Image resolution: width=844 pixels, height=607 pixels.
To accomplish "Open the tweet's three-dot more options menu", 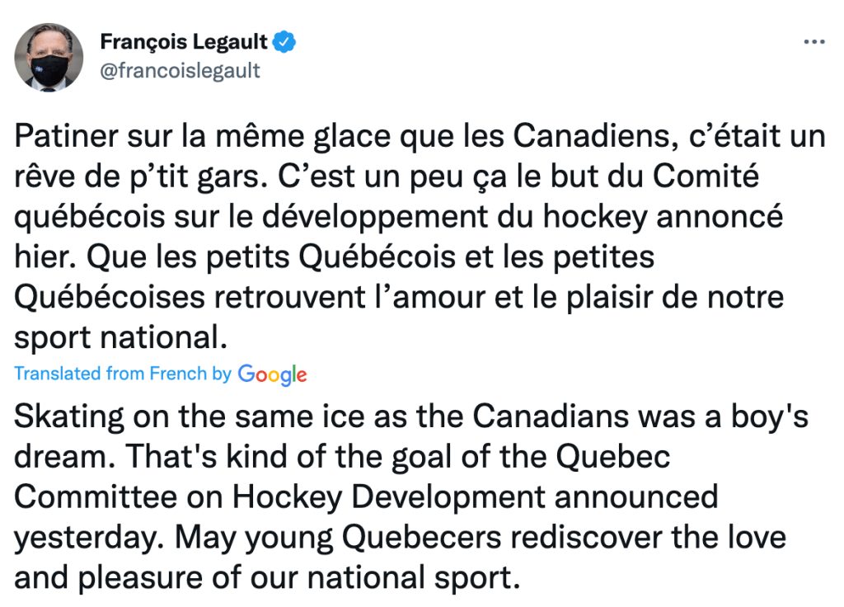I will 814,41.
